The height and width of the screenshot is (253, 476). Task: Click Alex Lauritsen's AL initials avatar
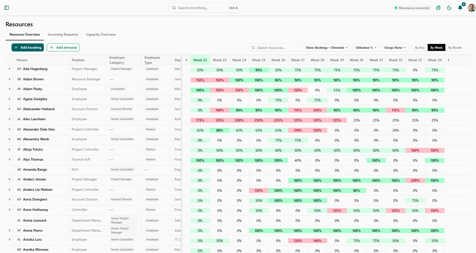click(19, 119)
